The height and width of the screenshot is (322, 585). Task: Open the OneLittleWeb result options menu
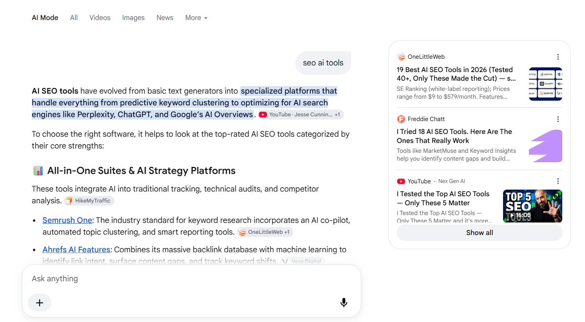point(558,57)
